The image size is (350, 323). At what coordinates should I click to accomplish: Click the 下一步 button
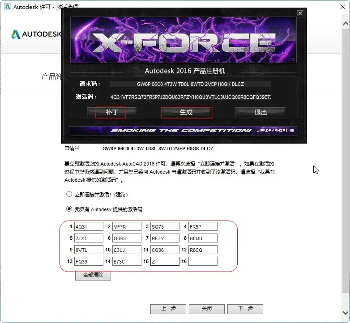[245, 309]
